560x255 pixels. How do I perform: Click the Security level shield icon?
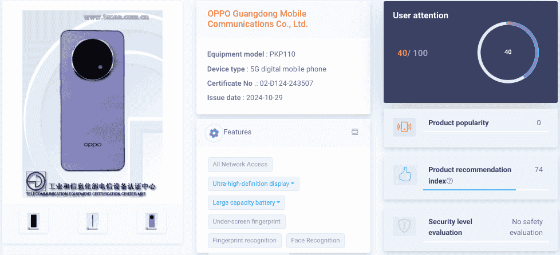point(404,226)
